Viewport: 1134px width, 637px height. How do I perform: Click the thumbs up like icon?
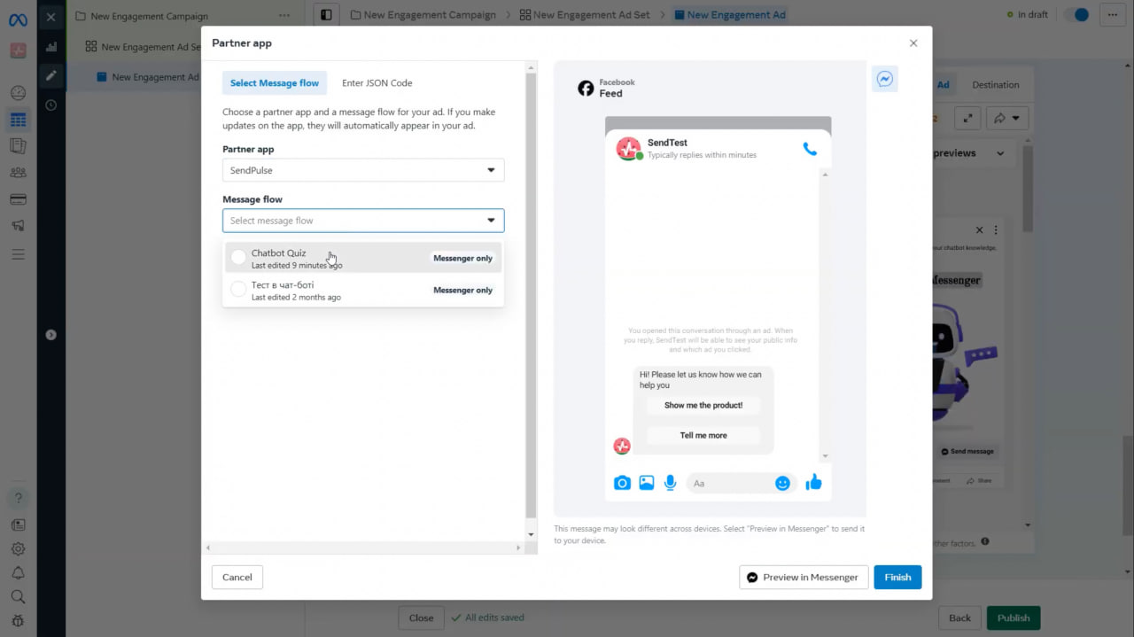pos(814,482)
